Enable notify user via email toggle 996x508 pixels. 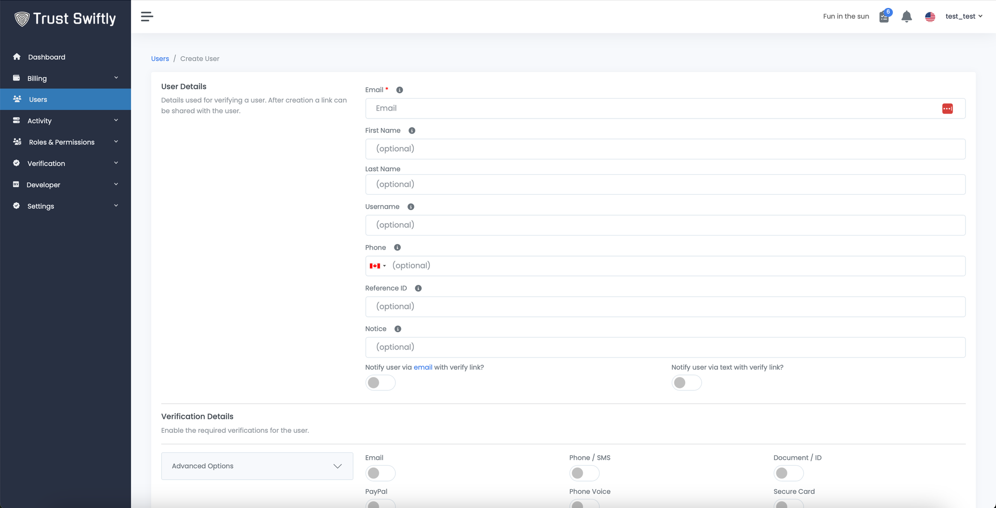pyautogui.click(x=380, y=382)
